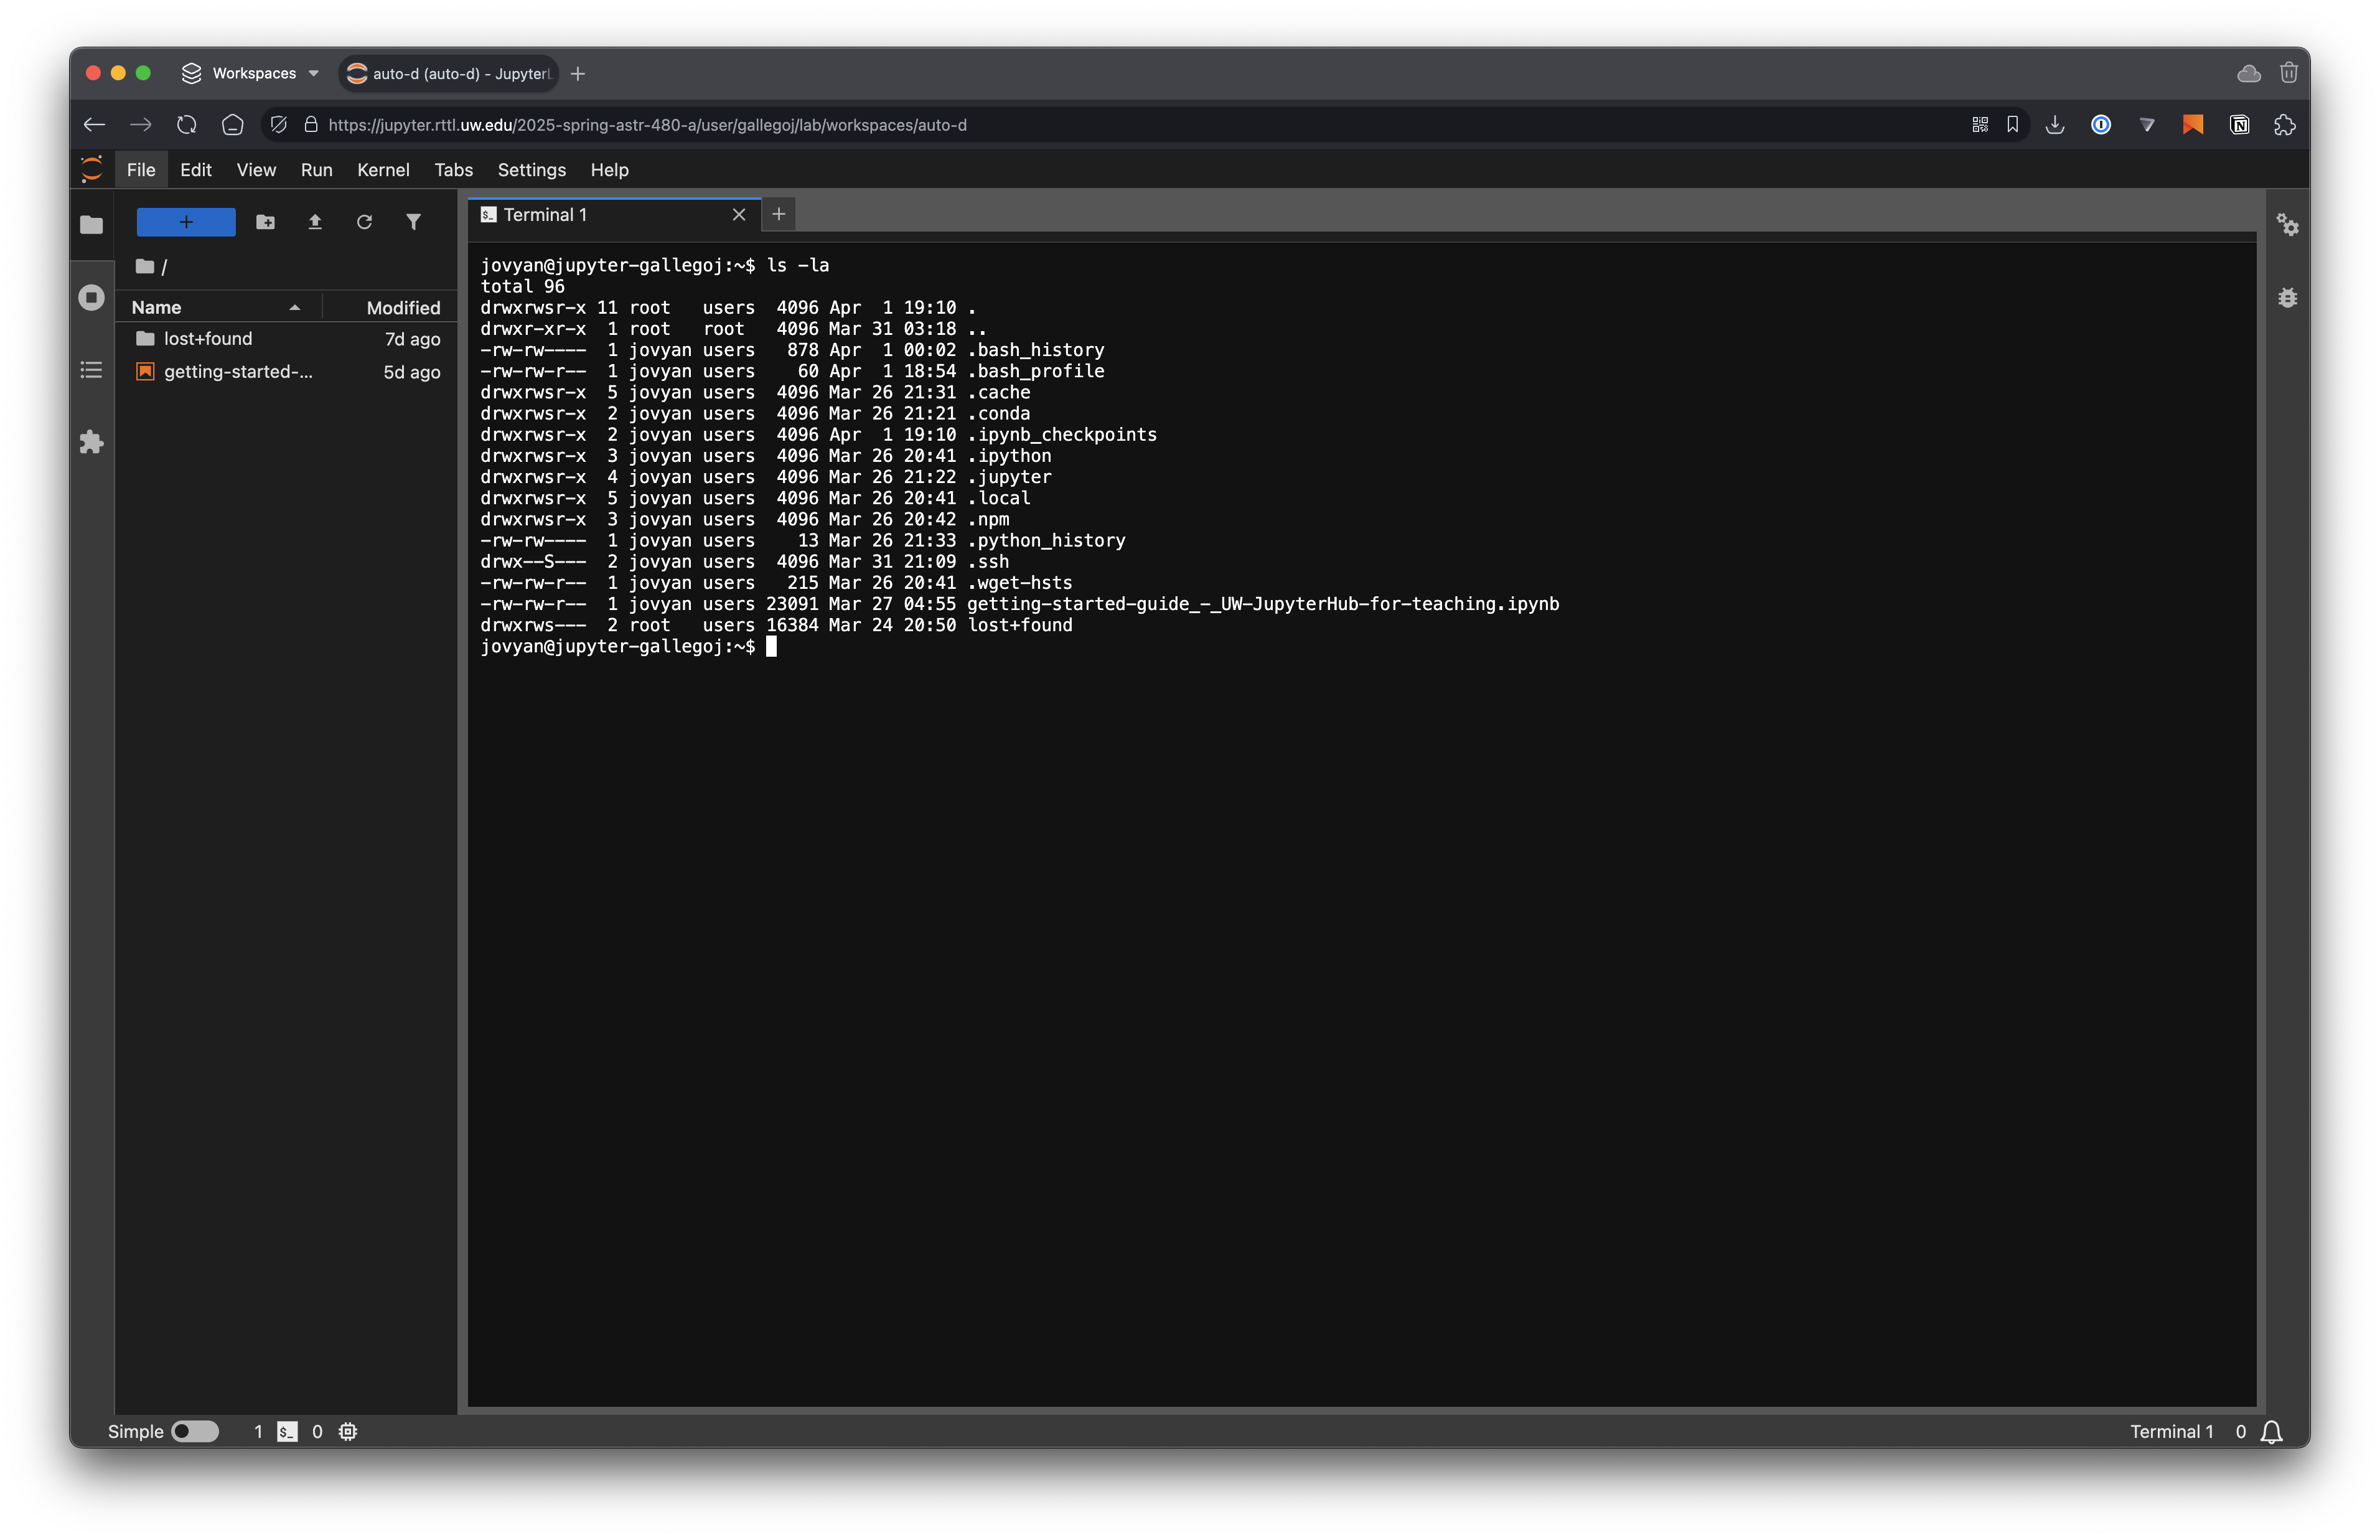Open a new launcher tab with the plus button
The height and width of the screenshot is (1540, 2380).
[x=779, y=214]
